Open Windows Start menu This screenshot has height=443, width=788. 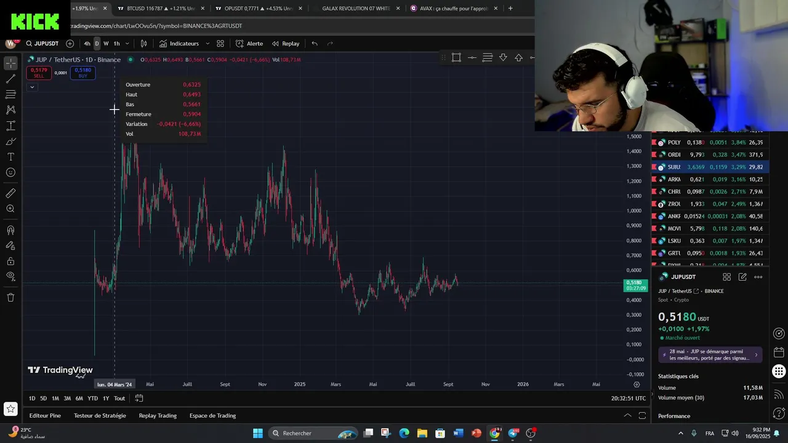pyautogui.click(x=258, y=433)
